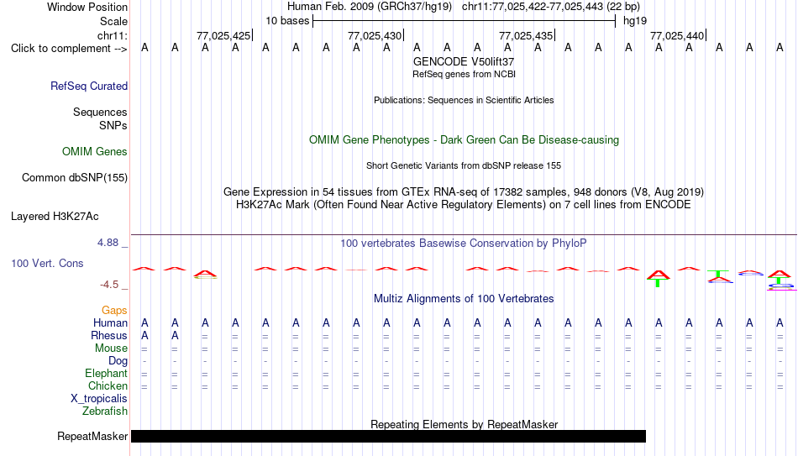Click '100 vertebrates Basewise Conservation by PhyloP' title
Viewport: 798px width, 456px height.
point(464,244)
